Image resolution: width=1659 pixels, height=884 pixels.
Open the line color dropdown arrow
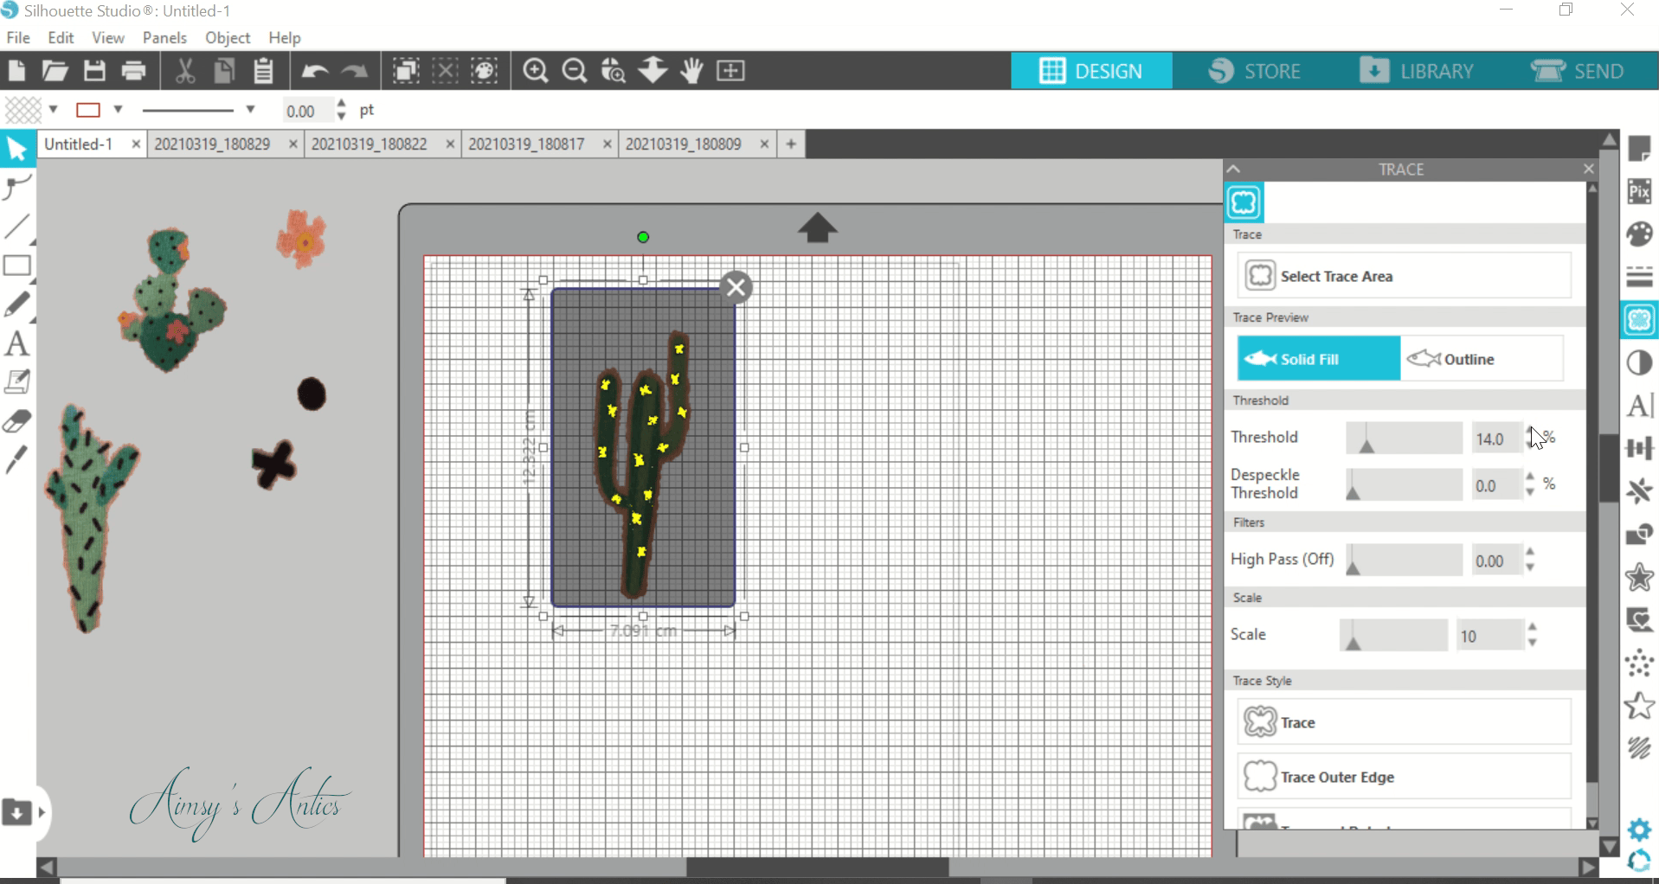click(119, 110)
